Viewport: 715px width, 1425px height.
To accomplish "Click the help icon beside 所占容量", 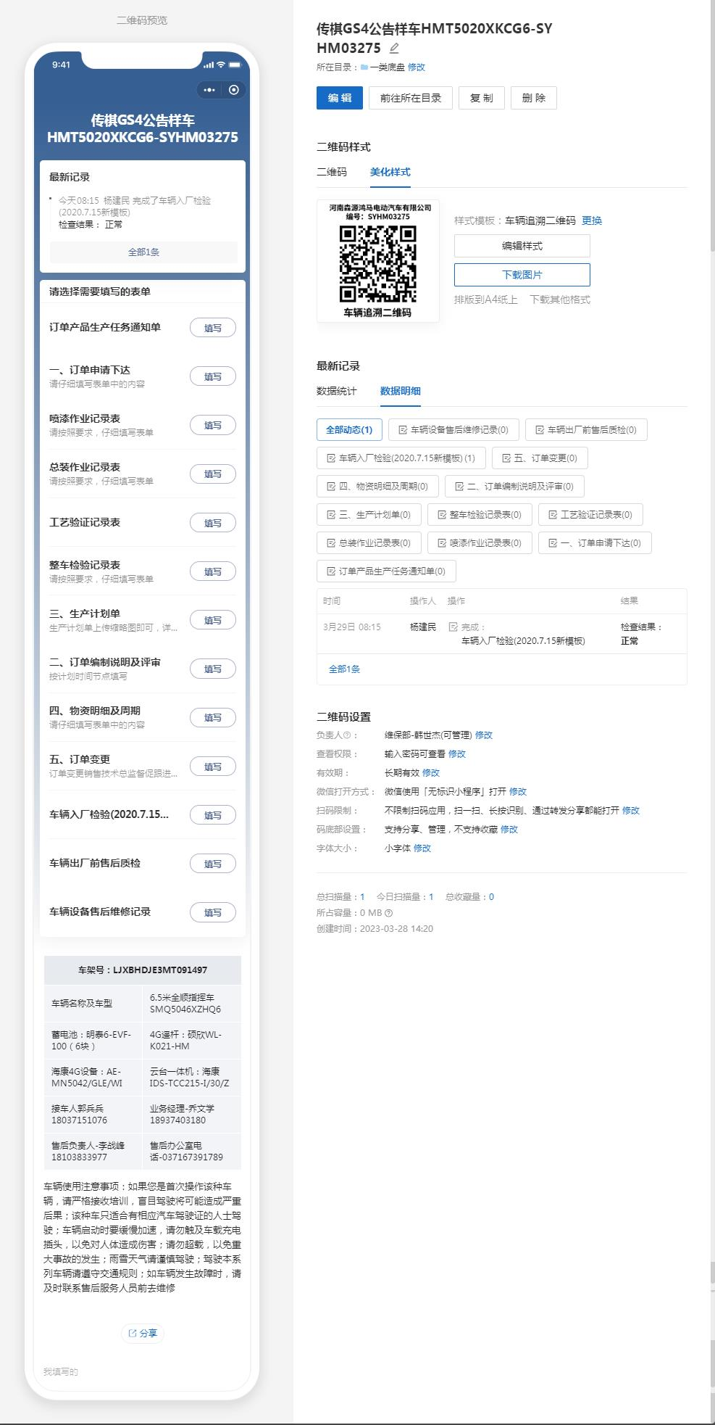I will [x=389, y=913].
